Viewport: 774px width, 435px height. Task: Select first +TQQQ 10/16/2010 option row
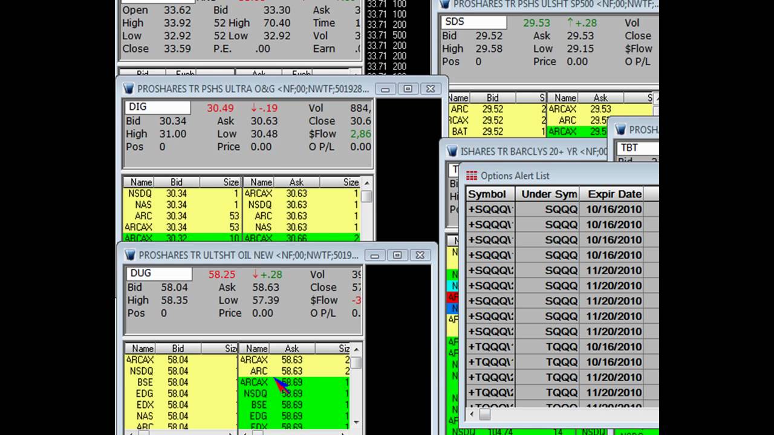coord(562,347)
